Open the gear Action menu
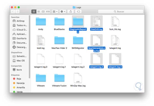 click(x=63, y=11)
